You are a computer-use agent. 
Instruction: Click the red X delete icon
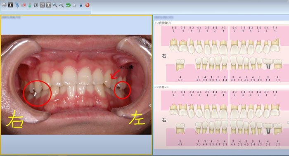pyautogui.click(x=88, y=5)
